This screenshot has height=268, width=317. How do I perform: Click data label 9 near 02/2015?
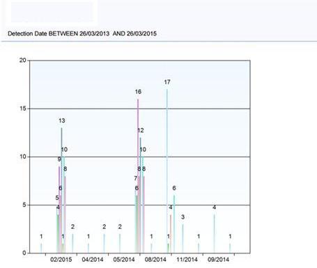pos(59,159)
